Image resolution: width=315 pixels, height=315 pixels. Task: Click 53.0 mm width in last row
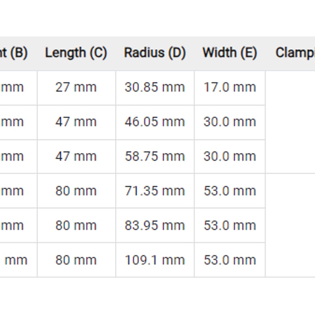point(230,260)
